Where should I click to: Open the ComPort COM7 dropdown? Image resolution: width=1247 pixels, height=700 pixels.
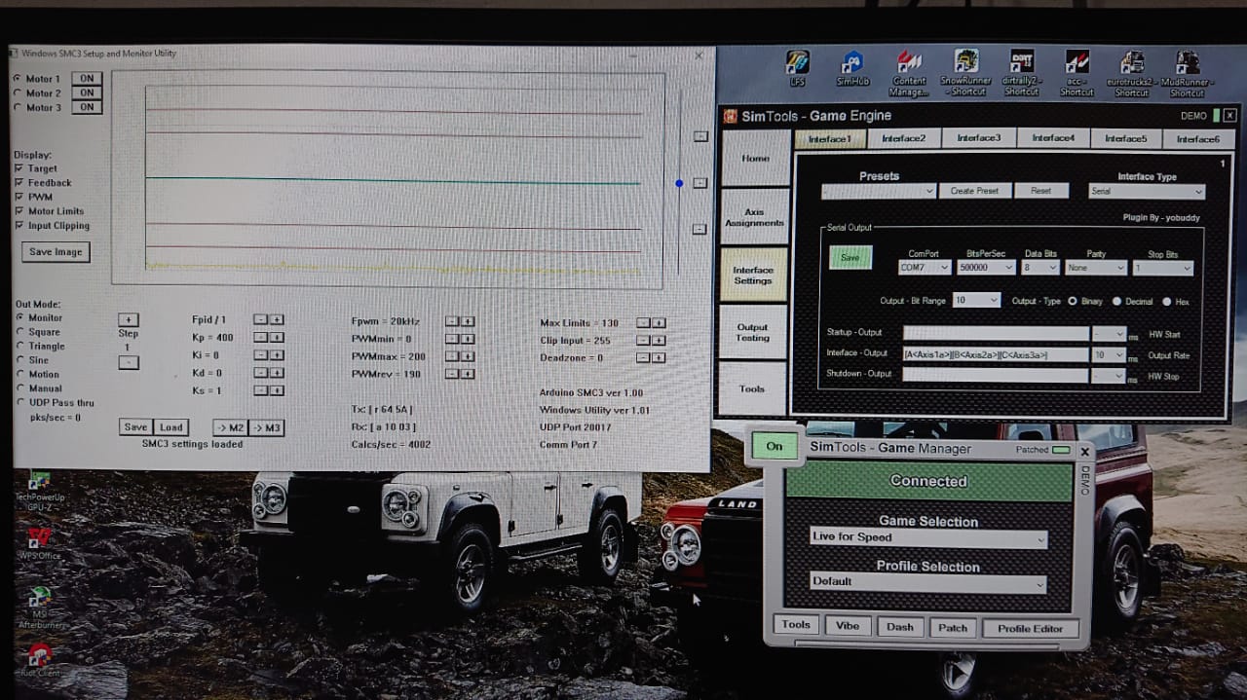point(924,268)
